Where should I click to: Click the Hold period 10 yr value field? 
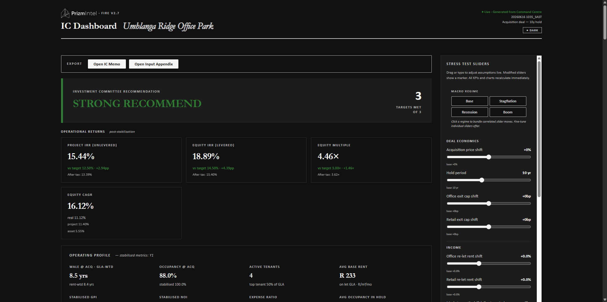526,173
